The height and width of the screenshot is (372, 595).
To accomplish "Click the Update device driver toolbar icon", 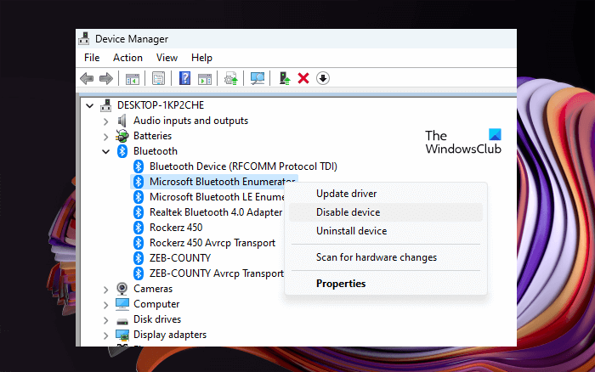I will coord(230,78).
